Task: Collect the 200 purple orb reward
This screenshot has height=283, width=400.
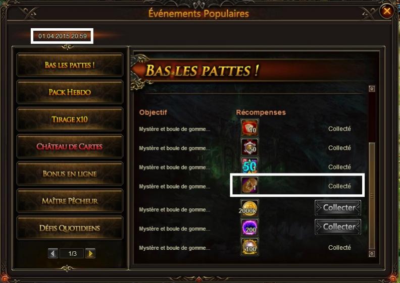Action: point(338,227)
